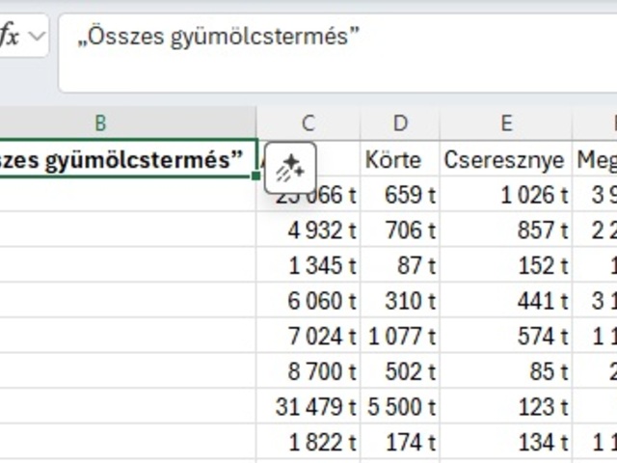Select column C header

click(x=308, y=123)
